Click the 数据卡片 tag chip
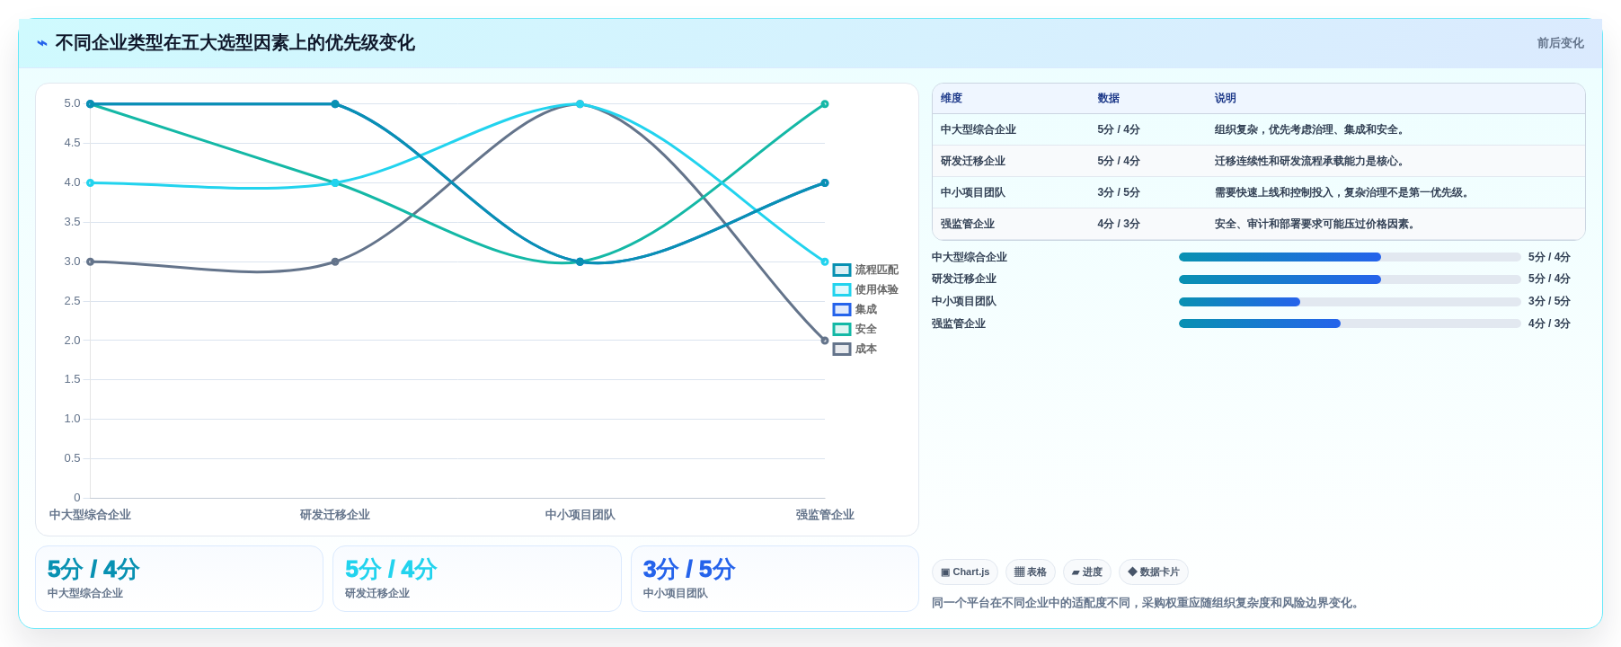 [x=1154, y=572]
